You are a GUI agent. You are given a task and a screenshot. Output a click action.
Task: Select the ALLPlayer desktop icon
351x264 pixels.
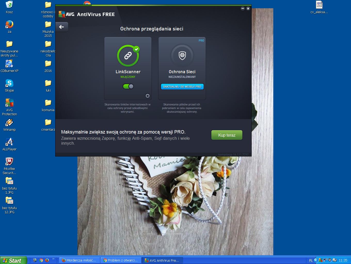[9, 143]
